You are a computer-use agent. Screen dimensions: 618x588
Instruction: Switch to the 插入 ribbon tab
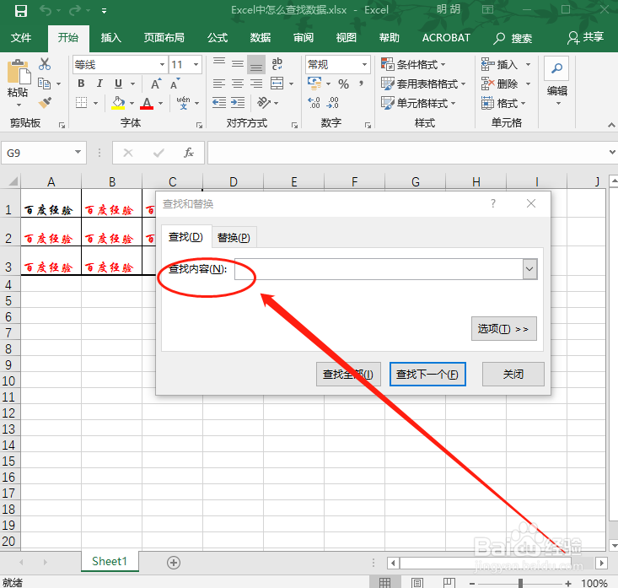[x=110, y=38]
